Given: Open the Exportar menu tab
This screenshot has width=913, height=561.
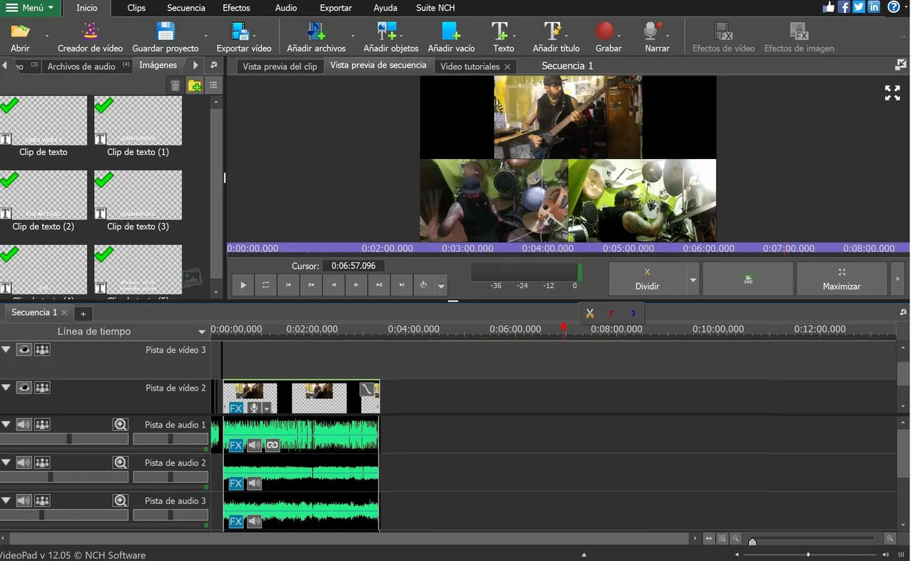Looking at the screenshot, I should [x=335, y=8].
